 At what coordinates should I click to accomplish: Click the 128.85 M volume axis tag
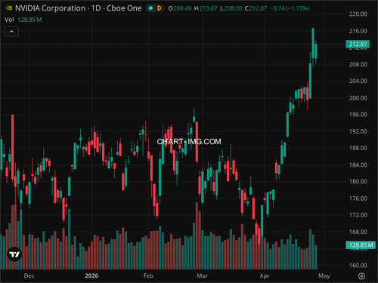pos(361,245)
